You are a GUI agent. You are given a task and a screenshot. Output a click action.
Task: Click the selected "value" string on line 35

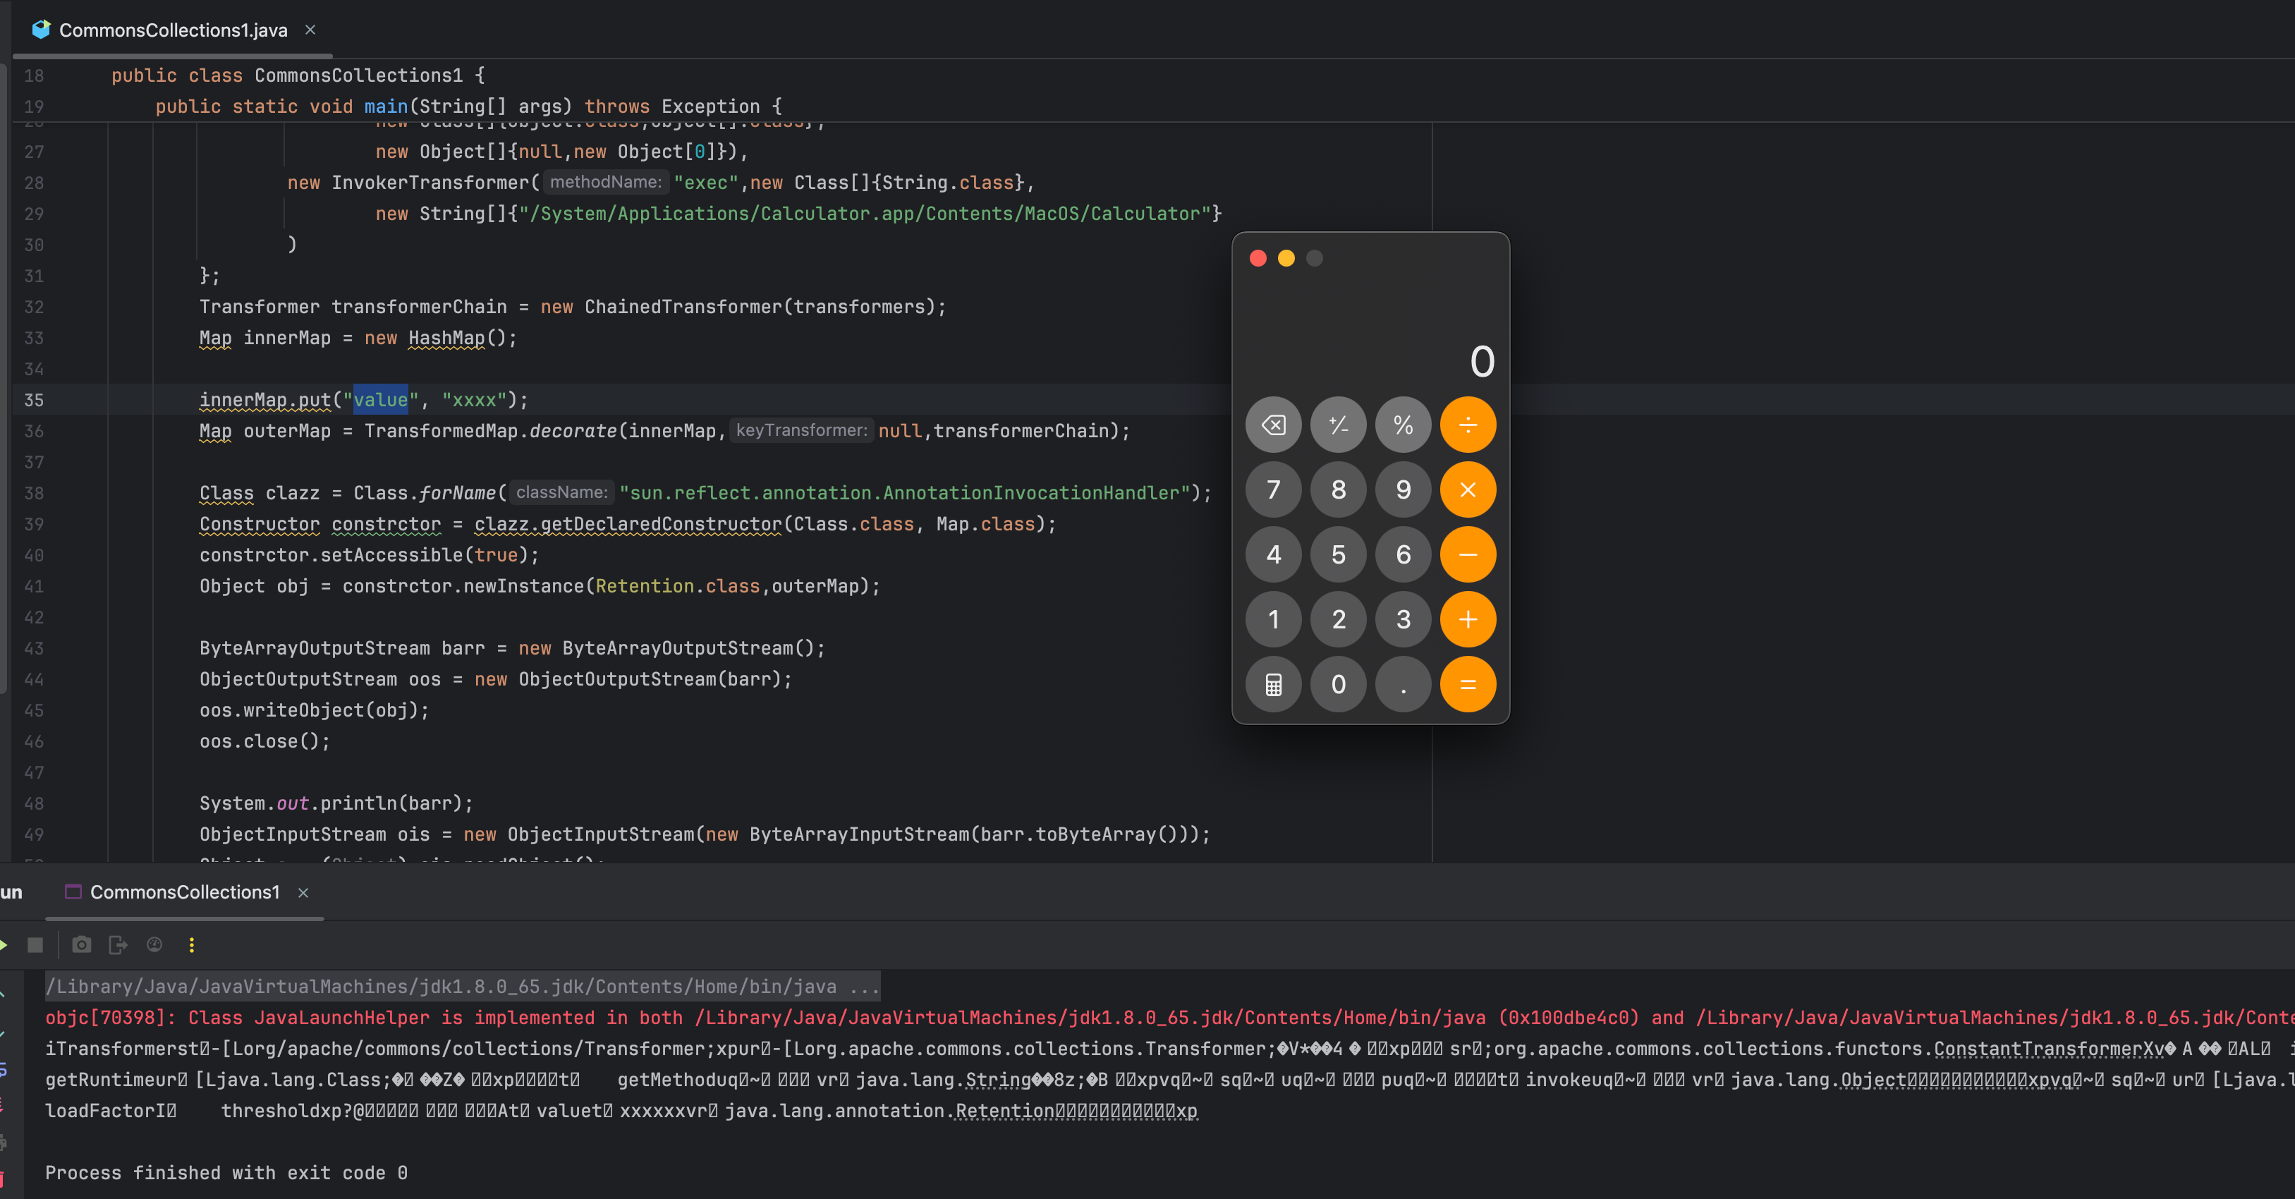coord(380,400)
